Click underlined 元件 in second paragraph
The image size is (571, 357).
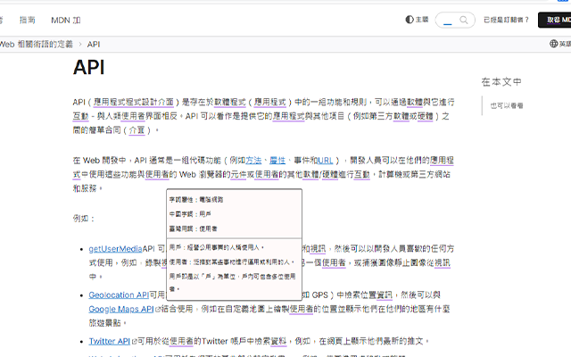239,175
